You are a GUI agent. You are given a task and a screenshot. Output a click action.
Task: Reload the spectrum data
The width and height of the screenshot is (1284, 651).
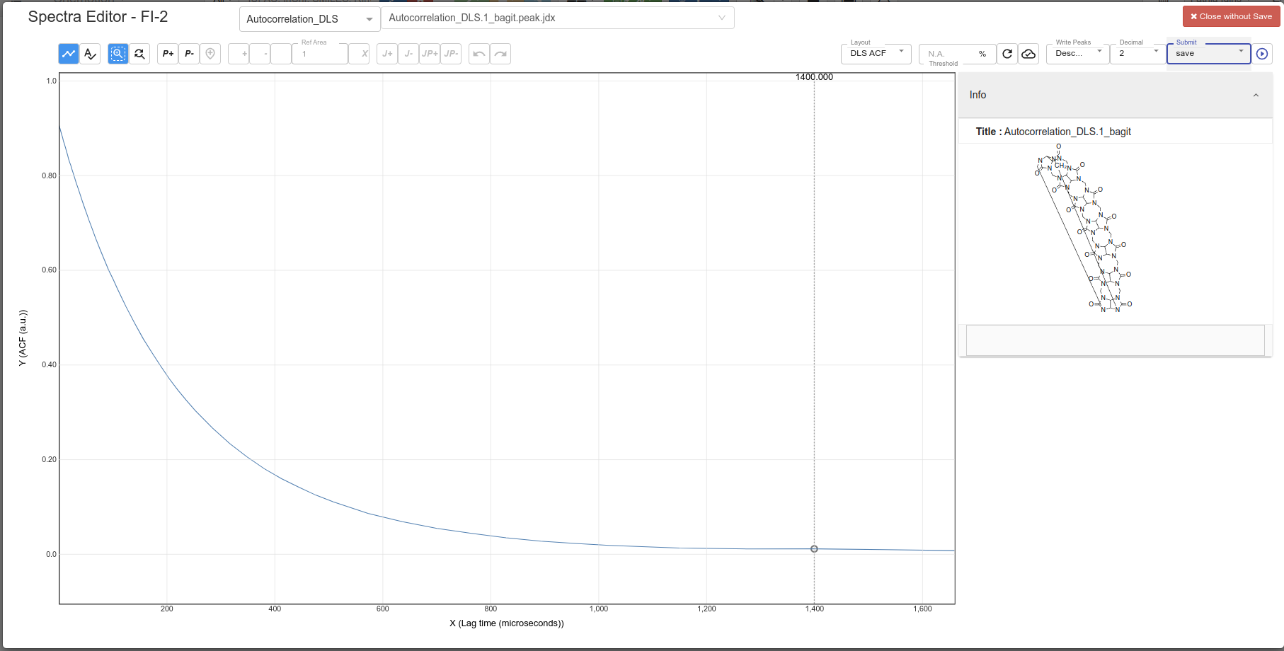1007,53
